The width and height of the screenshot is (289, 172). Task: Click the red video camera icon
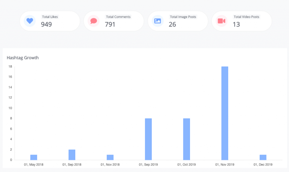(222, 21)
